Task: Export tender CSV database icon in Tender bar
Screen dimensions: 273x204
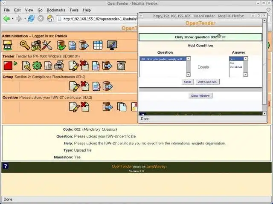Action: click(107, 66)
